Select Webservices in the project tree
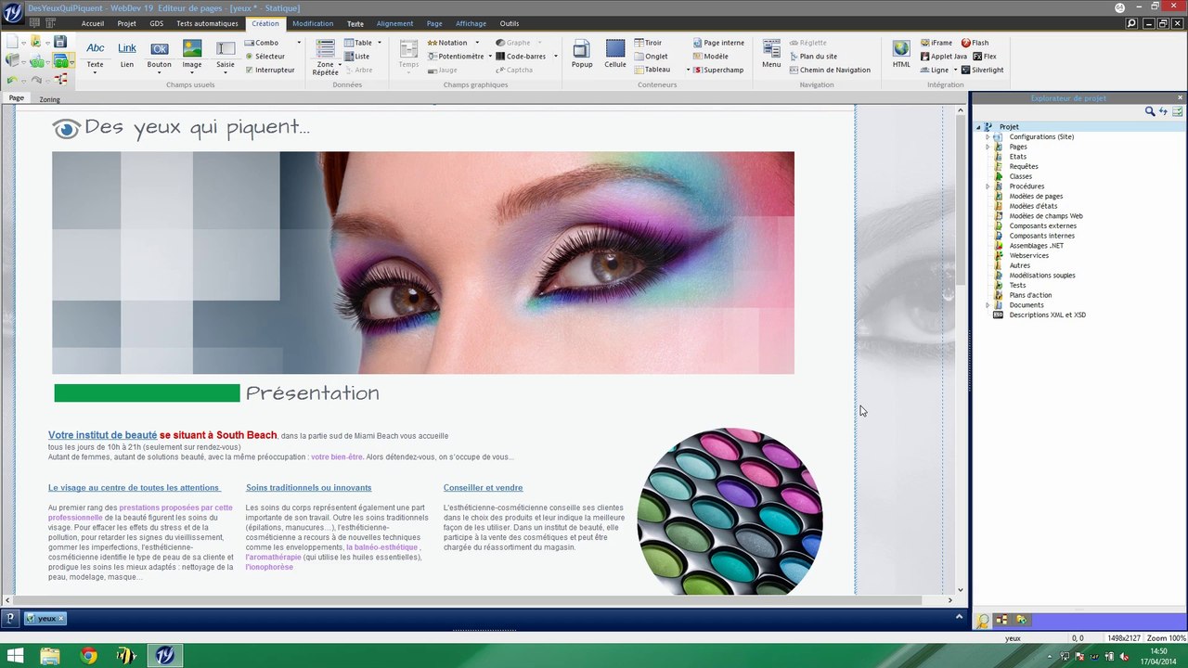The width and height of the screenshot is (1188, 668). (1028, 256)
